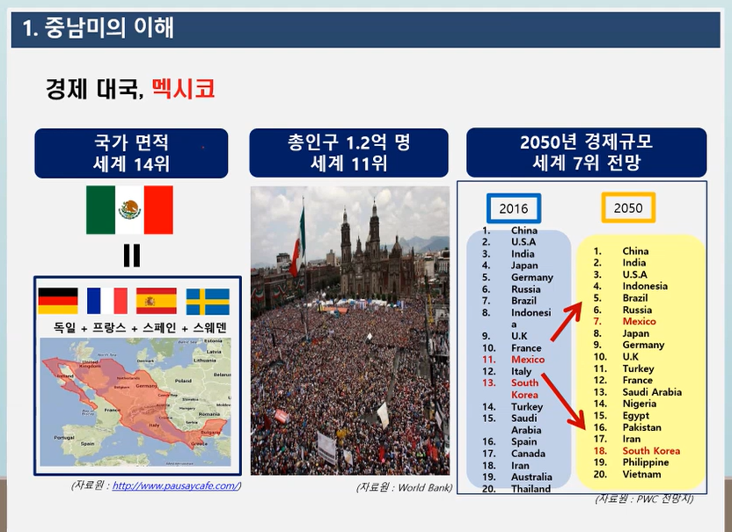Click the '(자료원 : World Bank)' source note
The height and width of the screenshot is (532, 732).
pos(405,488)
